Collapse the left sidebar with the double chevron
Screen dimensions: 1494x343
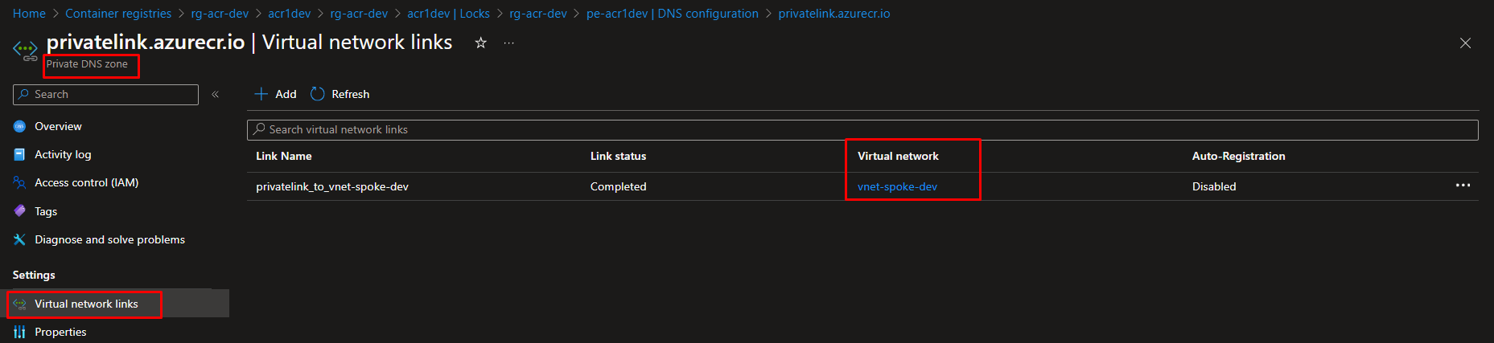coord(215,95)
